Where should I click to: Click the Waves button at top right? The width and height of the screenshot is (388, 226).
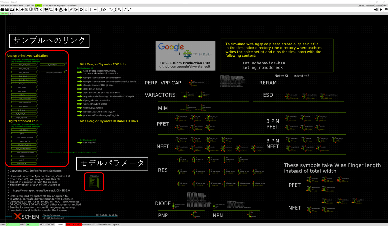pos(379,5)
